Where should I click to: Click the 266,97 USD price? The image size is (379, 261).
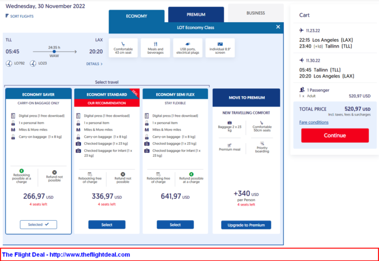pyautogui.click(x=38, y=196)
